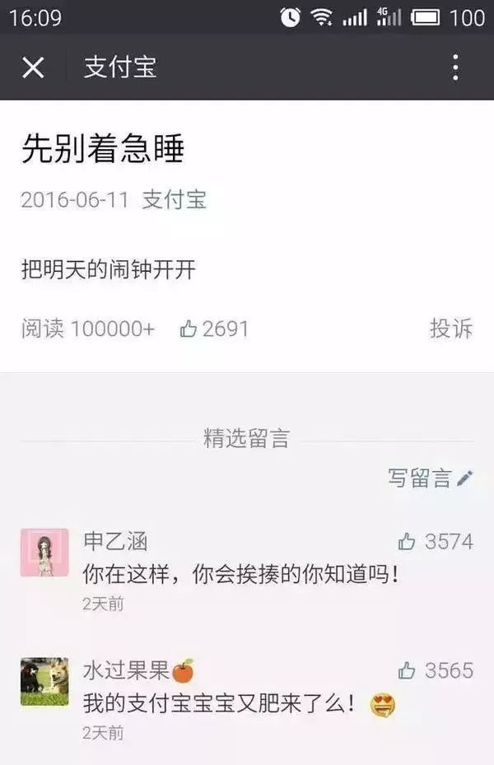Screen dimensions: 494x765
Task: Select the article title 先别着急睡
Action: 103,148
